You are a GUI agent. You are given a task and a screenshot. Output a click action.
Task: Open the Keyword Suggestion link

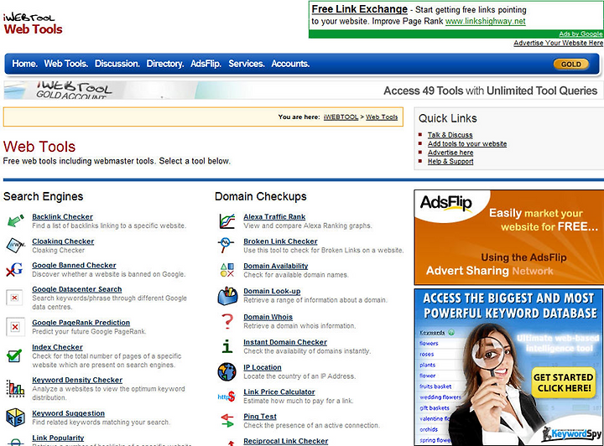[x=68, y=413]
